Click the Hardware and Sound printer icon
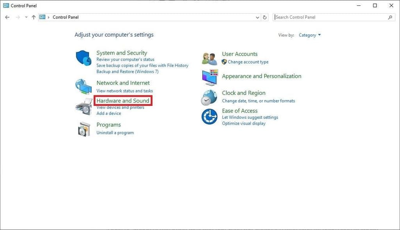Screen dimensions: 400x230 click(83, 106)
